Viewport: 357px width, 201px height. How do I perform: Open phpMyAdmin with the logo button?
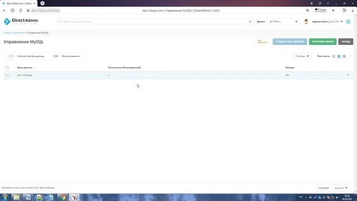(262, 42)
